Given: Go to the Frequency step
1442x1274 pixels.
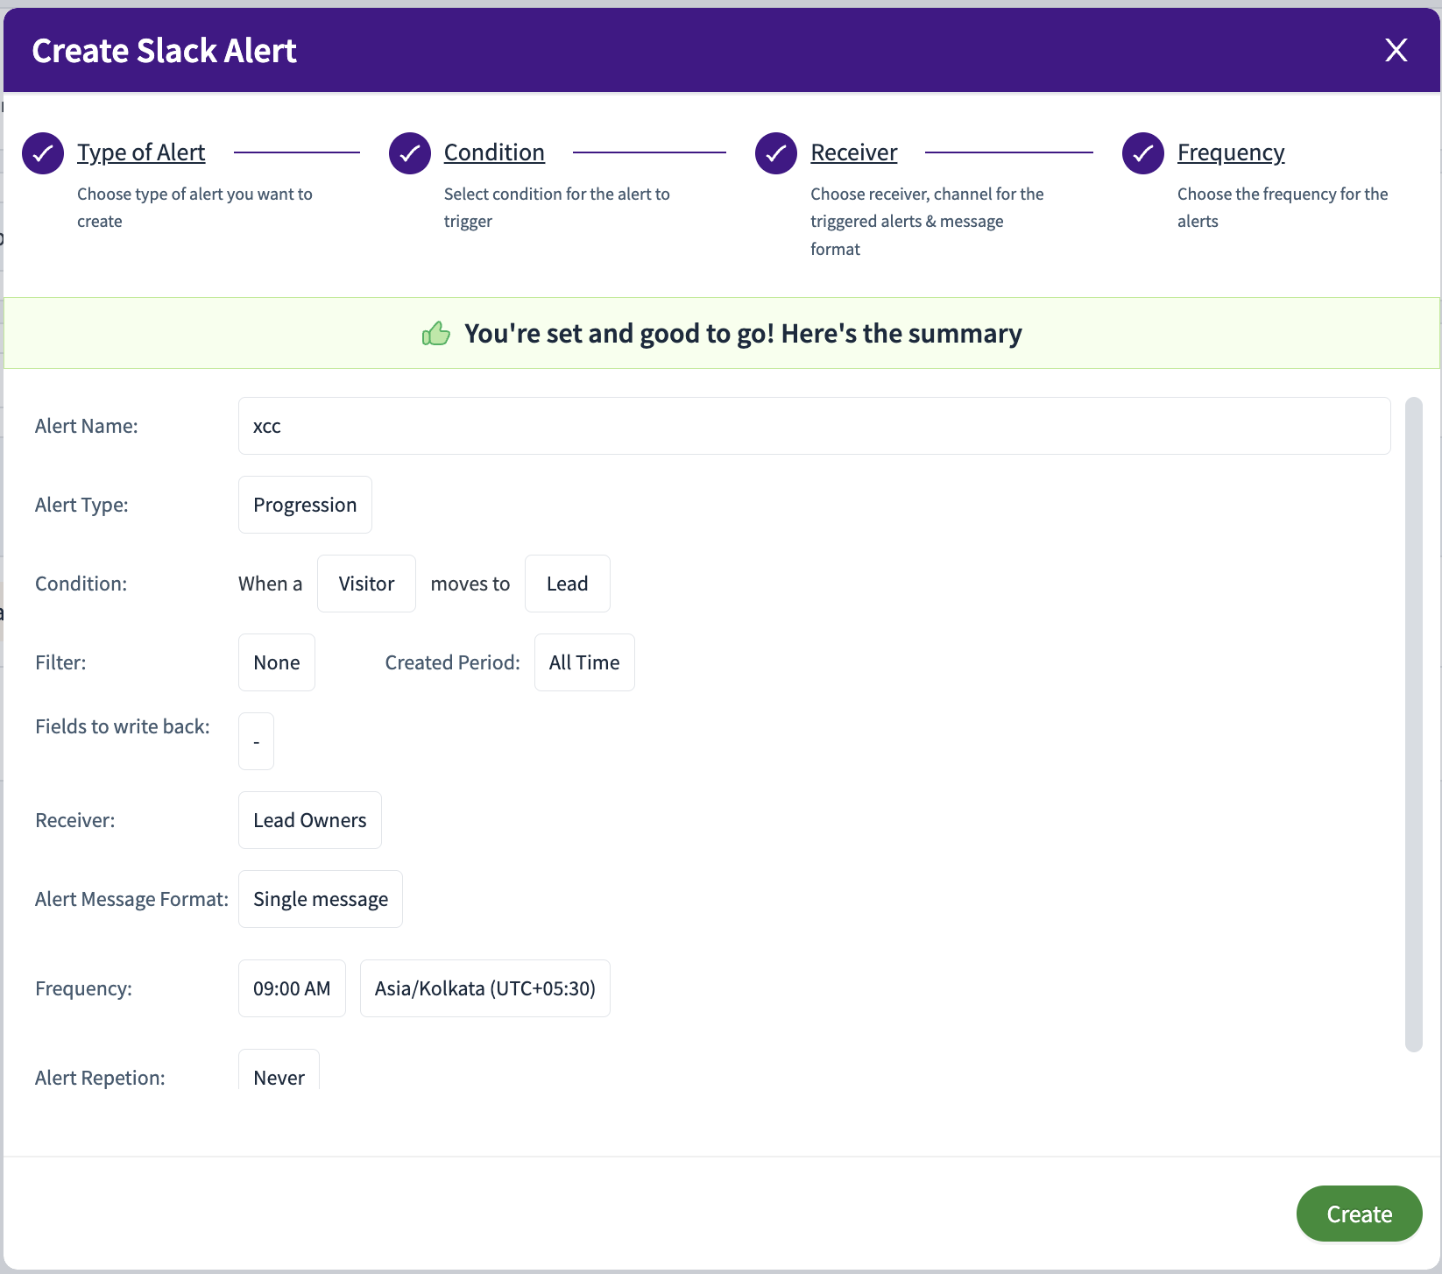Looking at the screenshot, I should click(1231, 152).
